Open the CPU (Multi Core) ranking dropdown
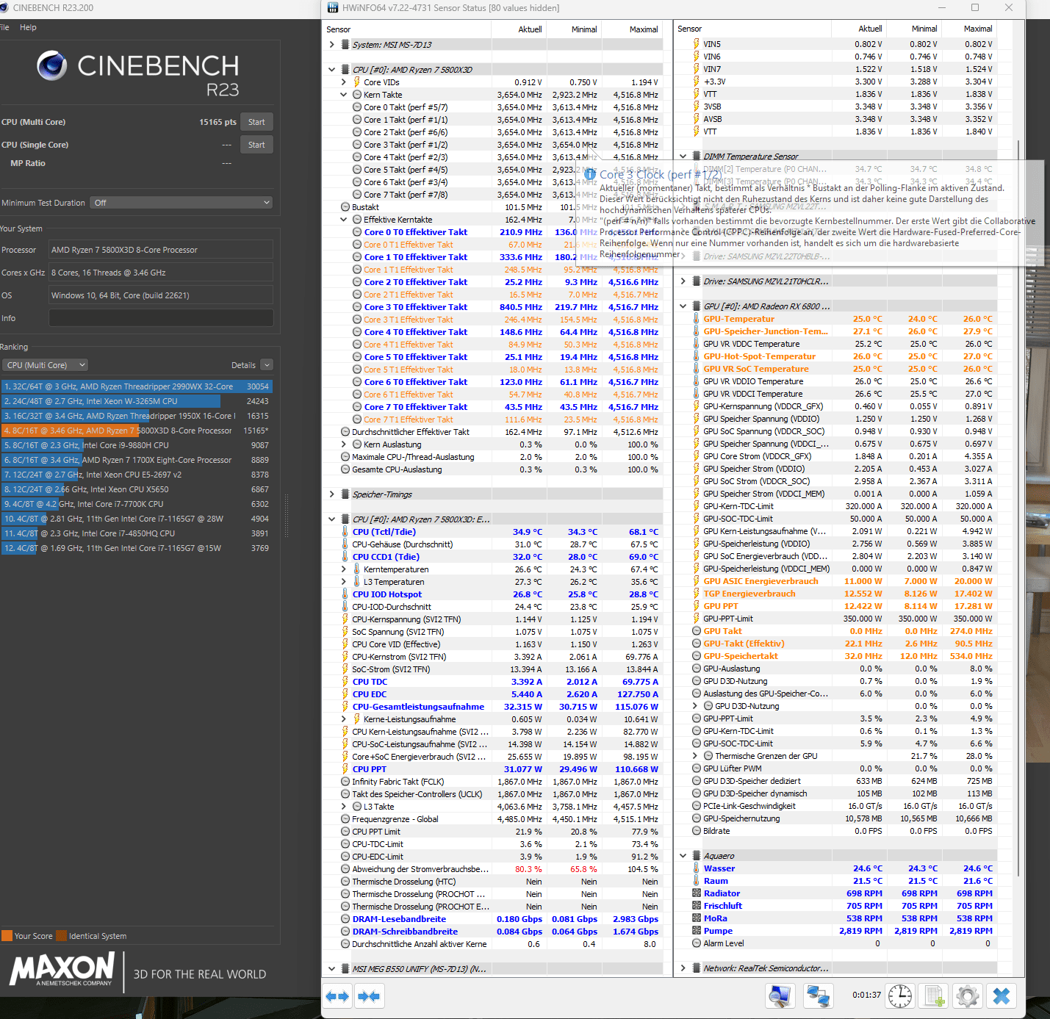 [x=46, y=365]
